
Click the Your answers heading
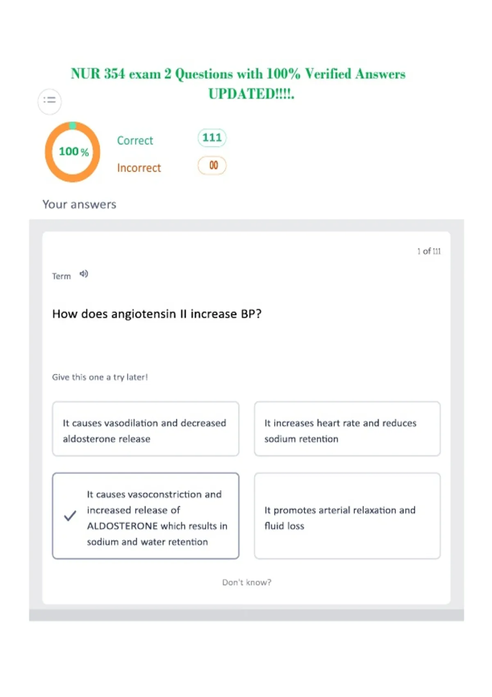(x=80, y=204)
